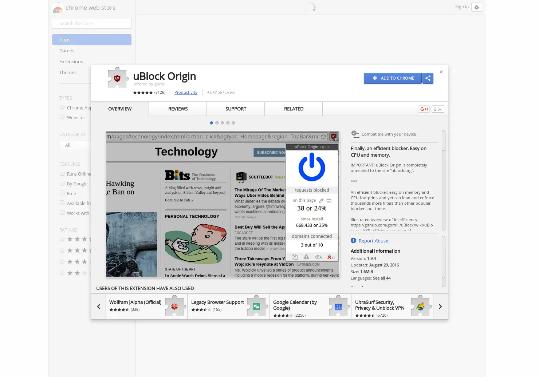This screenshot has height=377, width=539.
Task: Select the two-star ratings radio button
Action: pos(62,273)
